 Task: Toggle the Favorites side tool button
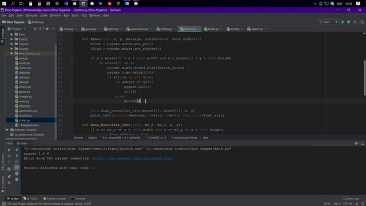pyautogui.click(x=3, y=184)
